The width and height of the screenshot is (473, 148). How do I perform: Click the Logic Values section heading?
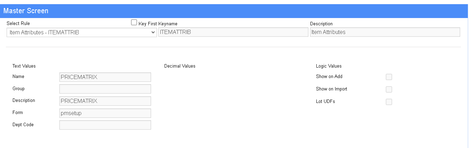(x=329, y=66)
